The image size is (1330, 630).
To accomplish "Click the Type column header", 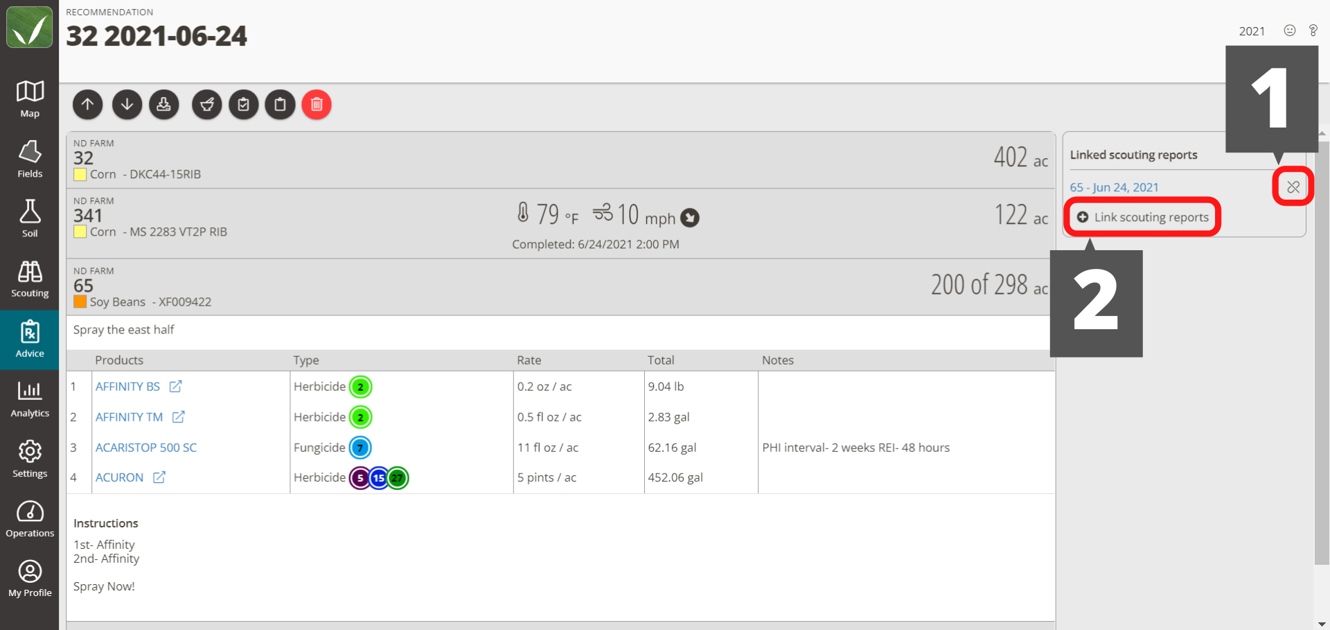I will click(306, 360).
